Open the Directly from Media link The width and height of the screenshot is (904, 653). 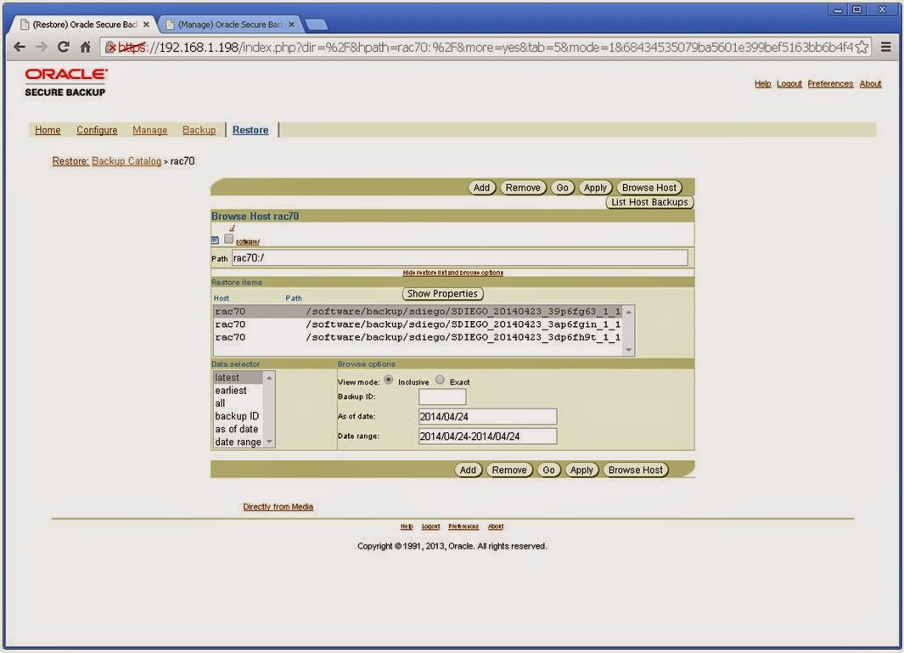tap(278, 506)
